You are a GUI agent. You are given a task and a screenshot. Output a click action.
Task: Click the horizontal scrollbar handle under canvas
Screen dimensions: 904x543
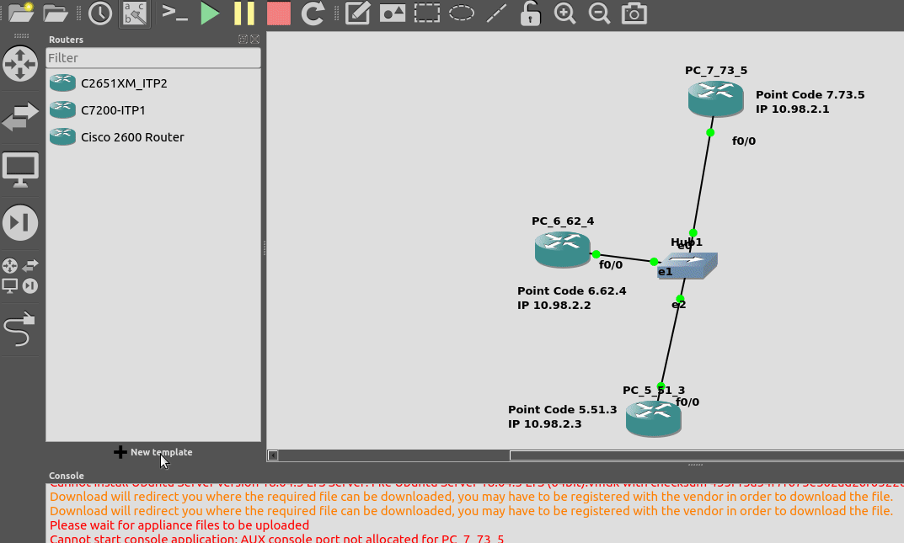tap(707, 455)
